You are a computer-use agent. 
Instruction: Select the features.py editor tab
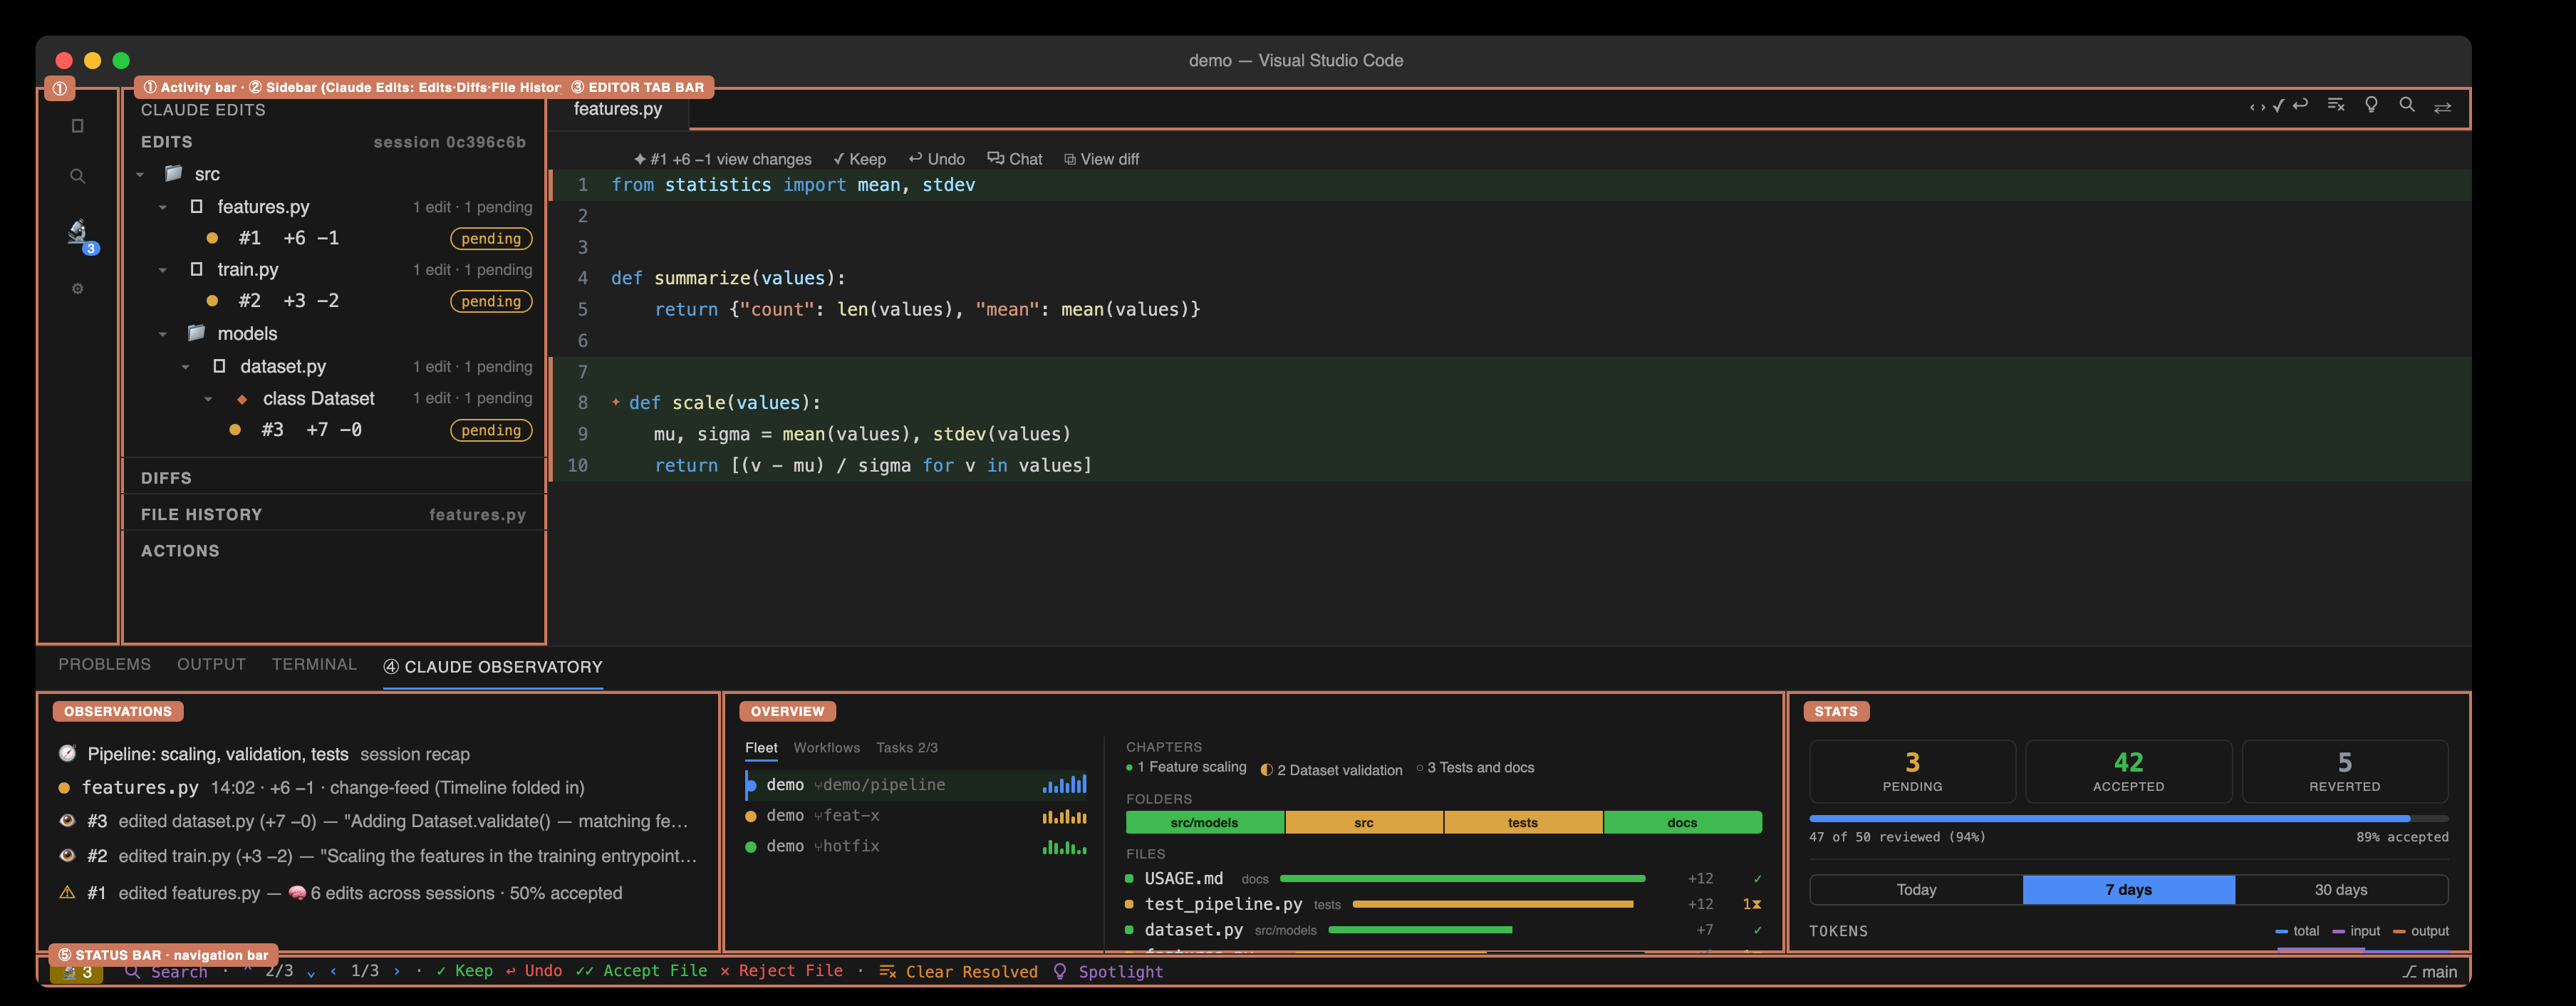coord(618,109)
